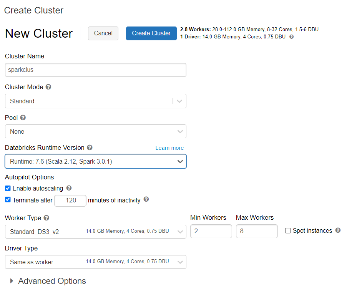This screenshot has height=290, width=362.
Task: Click help icon beside Enable autoscaling
Action: 69,188
